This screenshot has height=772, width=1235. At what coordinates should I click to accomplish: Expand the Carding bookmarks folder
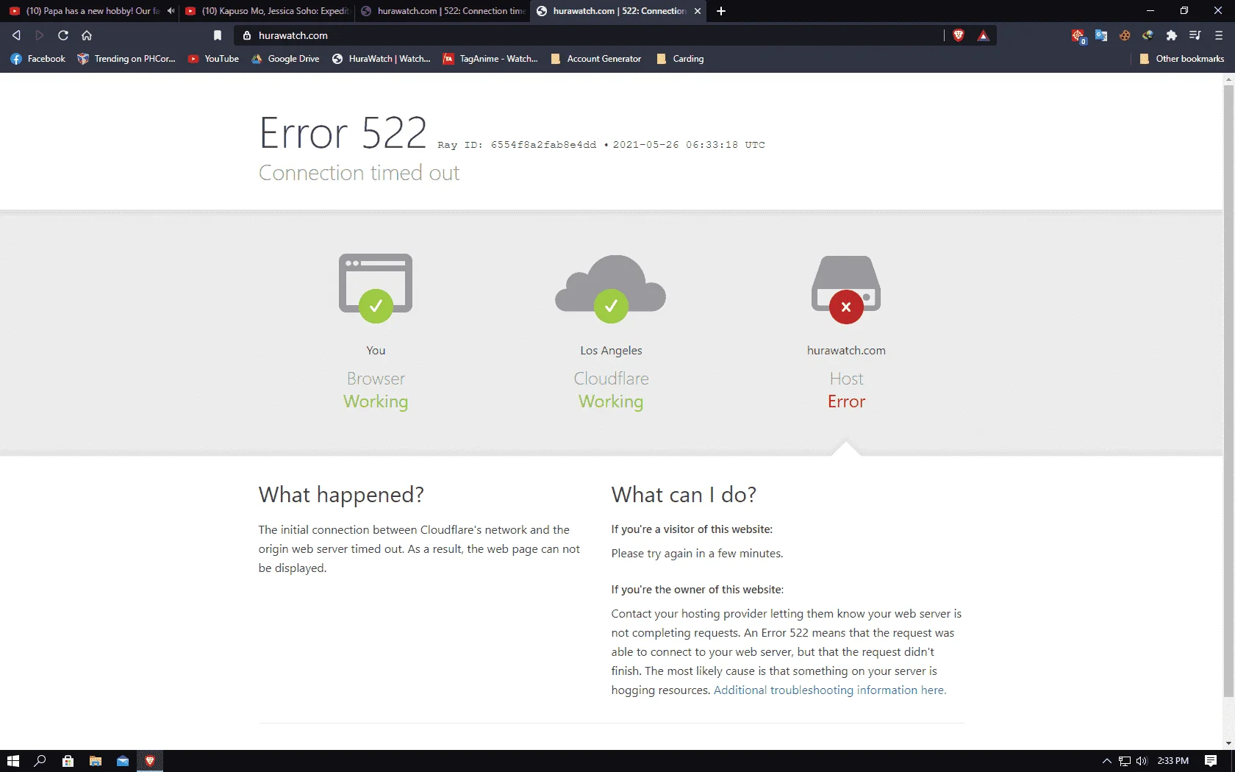680,59
